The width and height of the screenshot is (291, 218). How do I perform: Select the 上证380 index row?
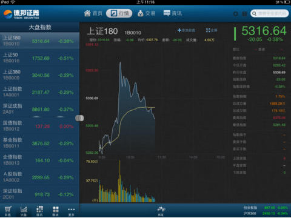[x=39, y=74]
